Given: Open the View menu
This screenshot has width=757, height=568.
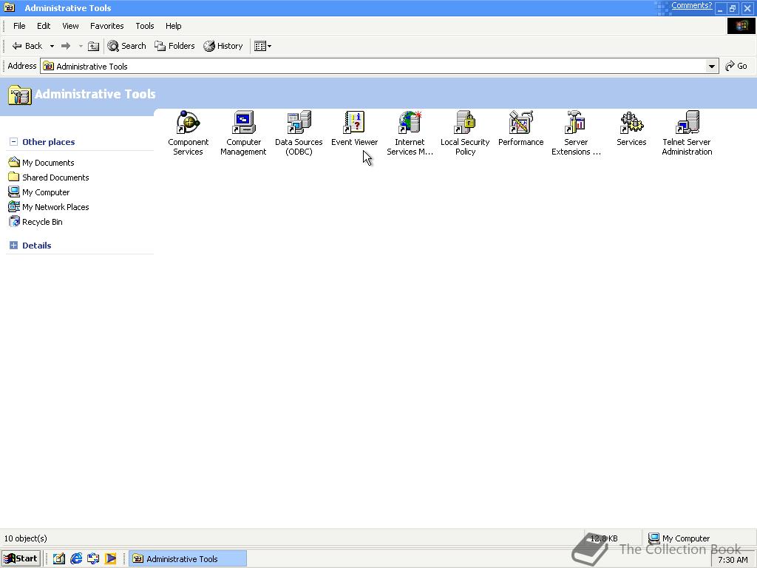Looking at the screenshot, I should 70,26.
